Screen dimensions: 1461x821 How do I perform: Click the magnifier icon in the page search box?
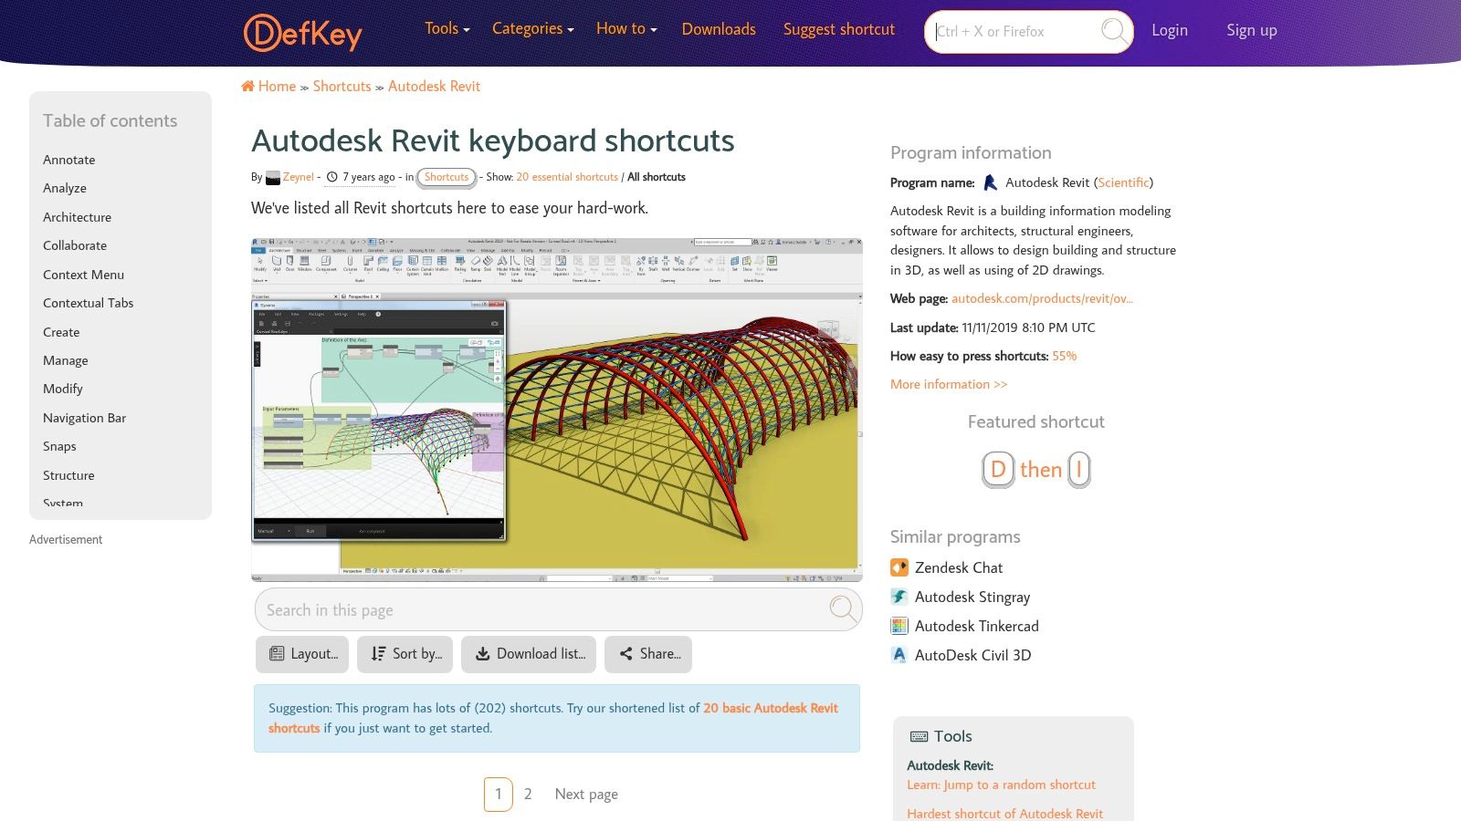839,609
